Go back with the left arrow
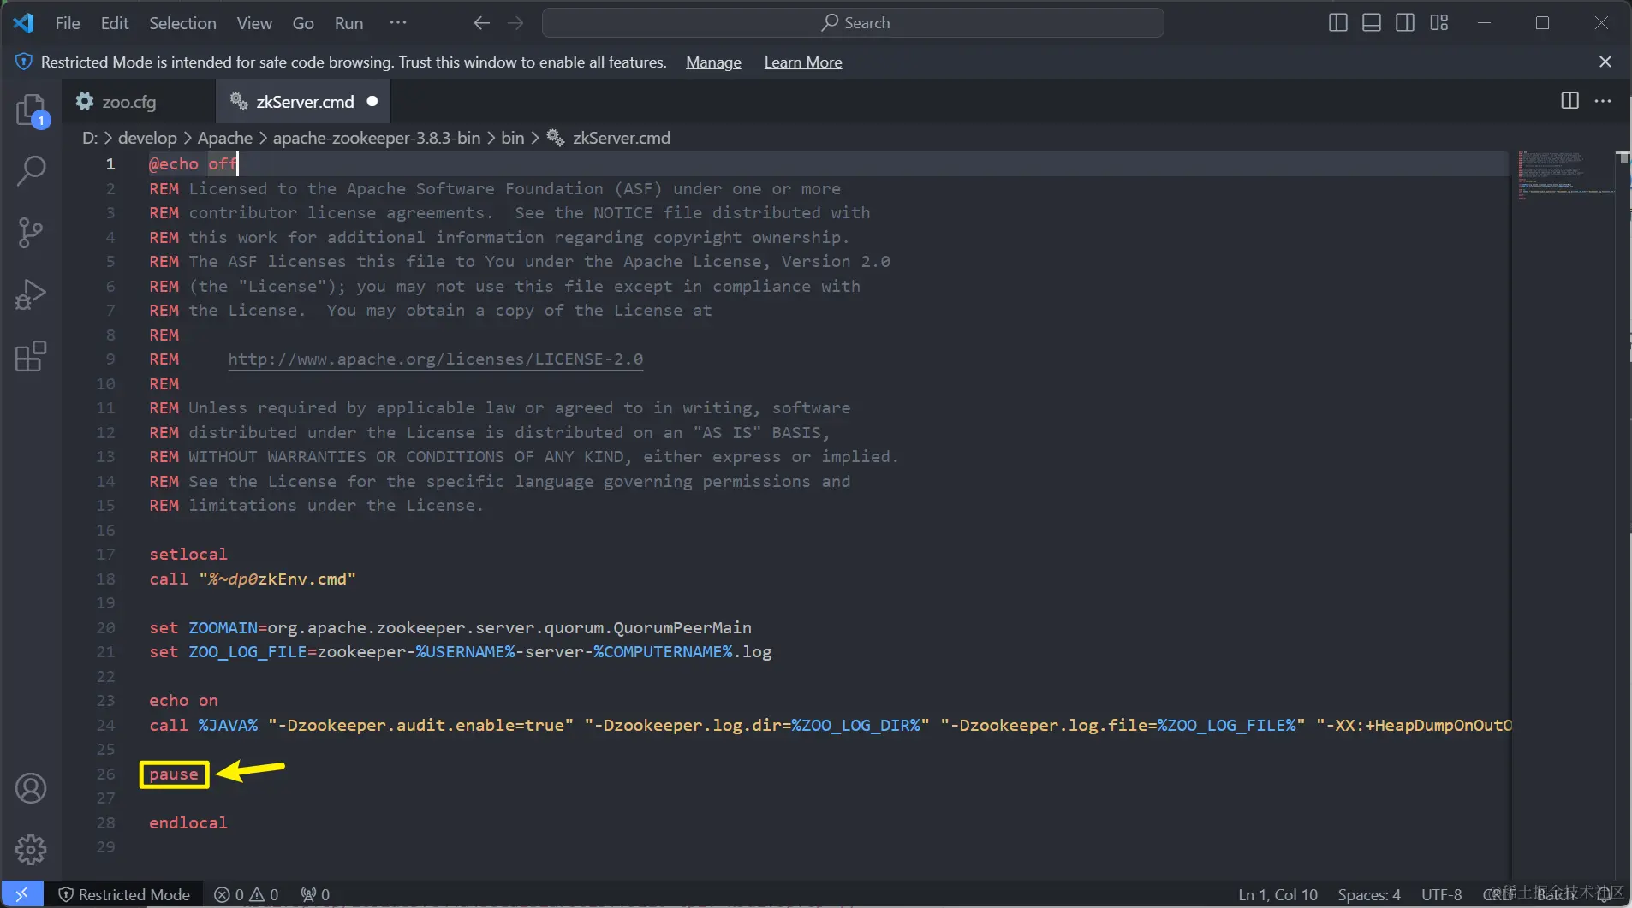This screenshot has width=1632, height=908. 481,23
